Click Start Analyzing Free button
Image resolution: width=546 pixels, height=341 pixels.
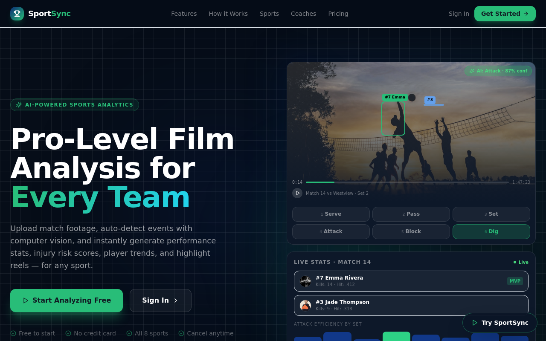click(x=67, y=301)
